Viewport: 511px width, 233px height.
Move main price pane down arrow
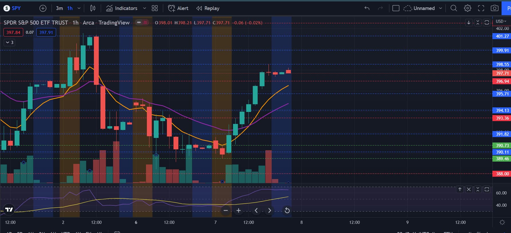(469, 22)
